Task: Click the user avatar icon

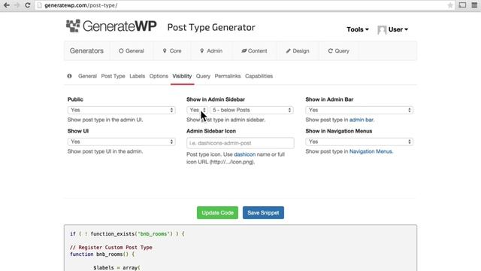Action: (382, 30)
